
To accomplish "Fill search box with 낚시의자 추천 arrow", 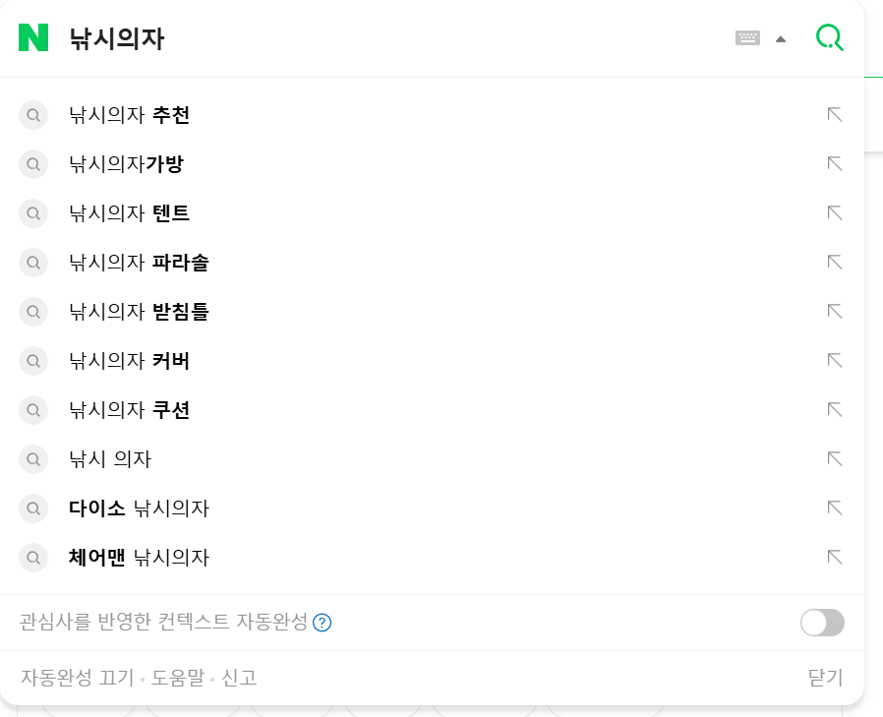I will [x=835, y=114].
